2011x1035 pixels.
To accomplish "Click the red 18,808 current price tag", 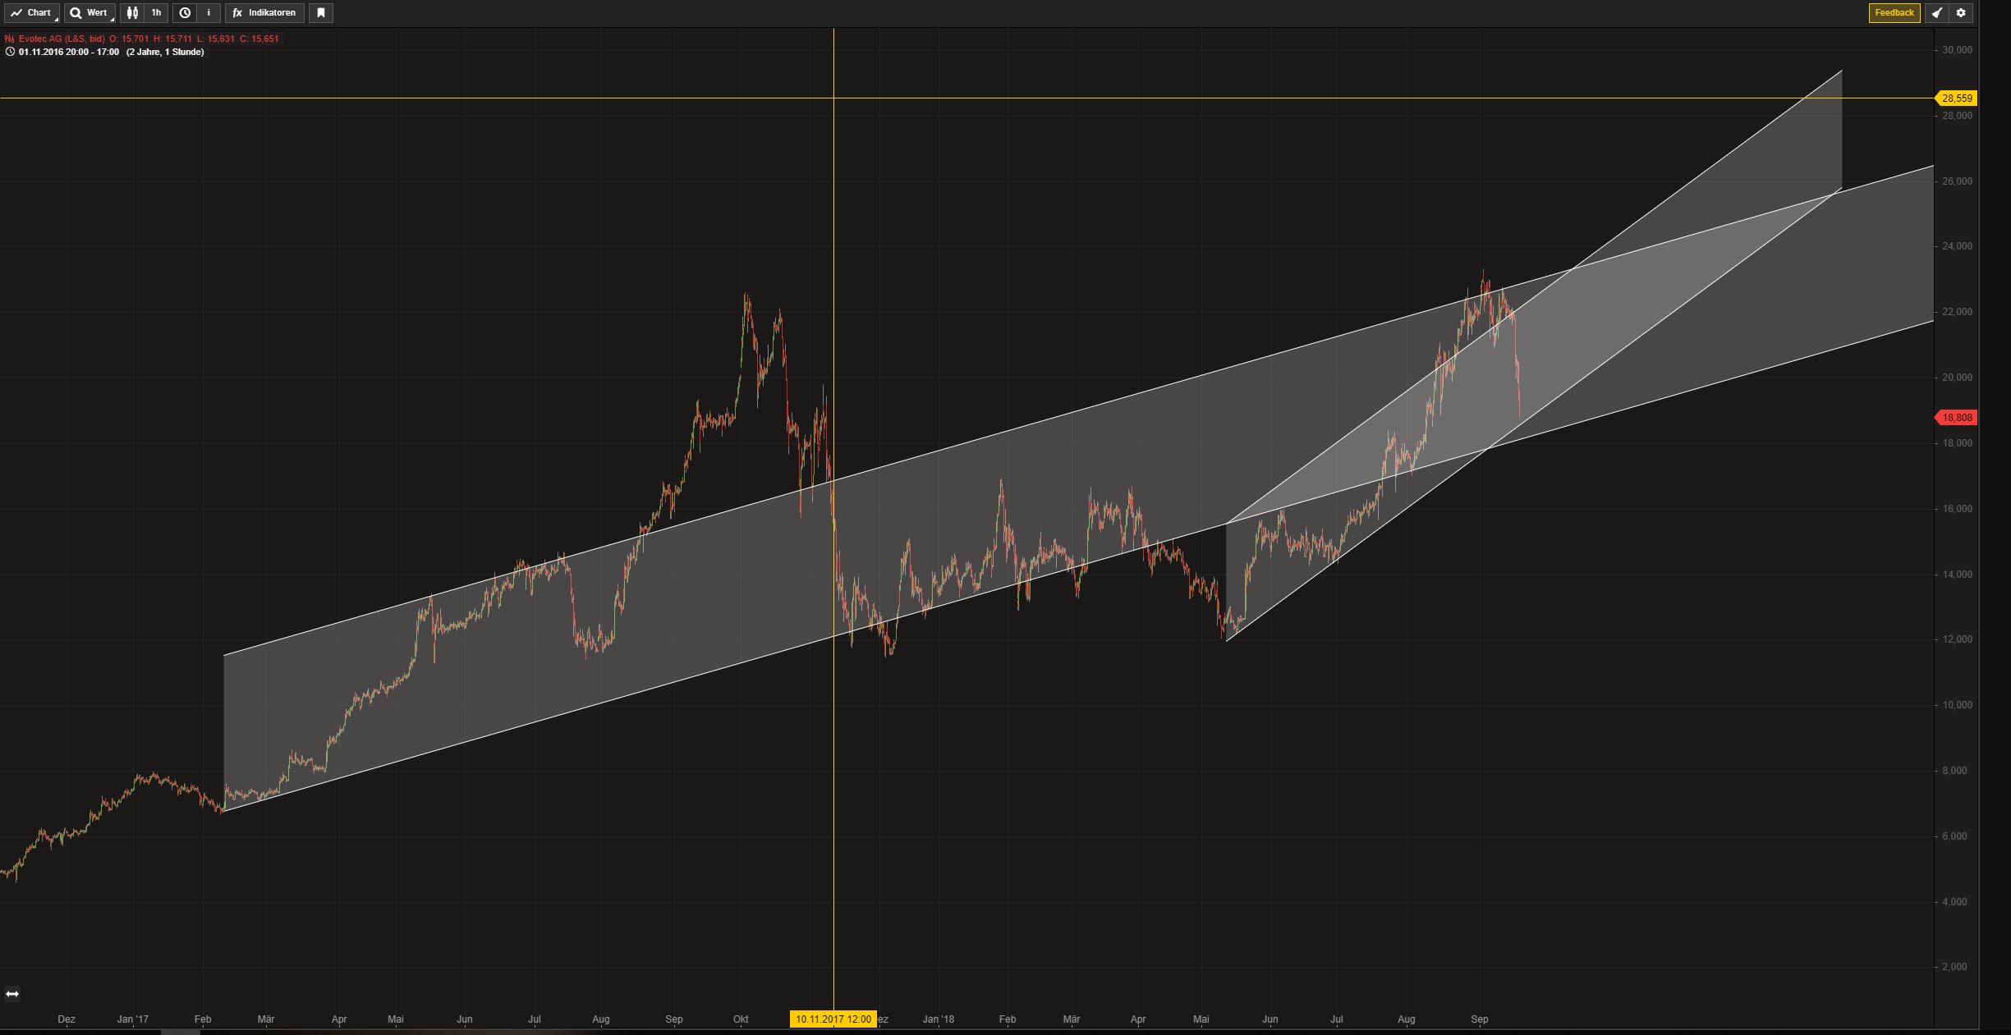I will tap(1957, 418).
